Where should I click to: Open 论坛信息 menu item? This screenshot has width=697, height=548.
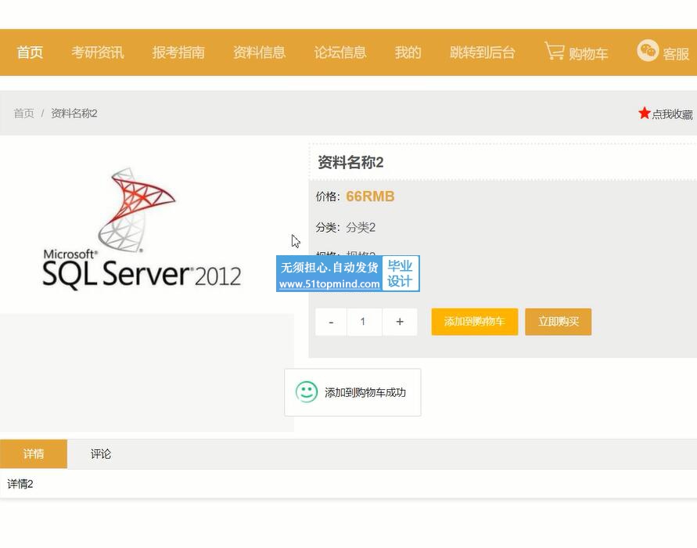(x=340, y=52)
